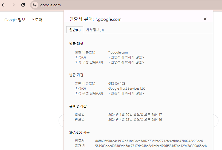The height and width of the screenshot is (150, 222).
Task: Click the 발급일 label
Action: pos(80,115)
